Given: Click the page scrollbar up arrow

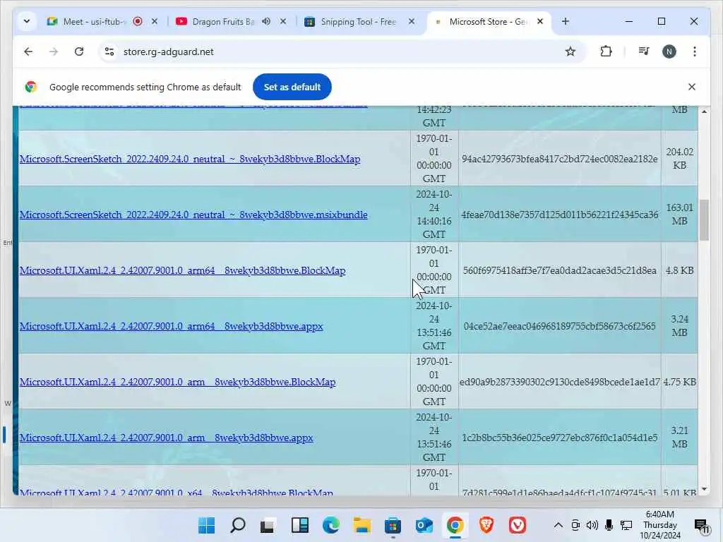Looking at the screenshot, I should click(704, 111).
